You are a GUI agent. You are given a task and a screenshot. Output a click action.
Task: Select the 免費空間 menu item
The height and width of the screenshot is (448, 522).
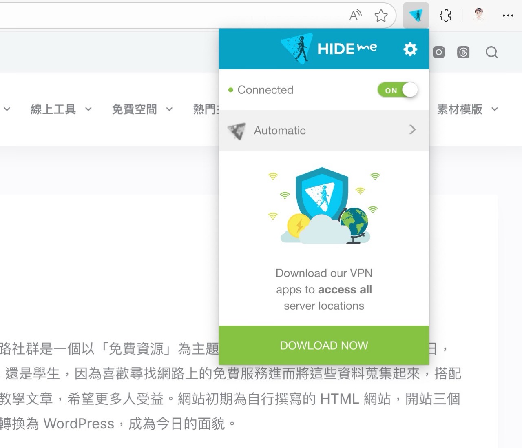point(135,109)
